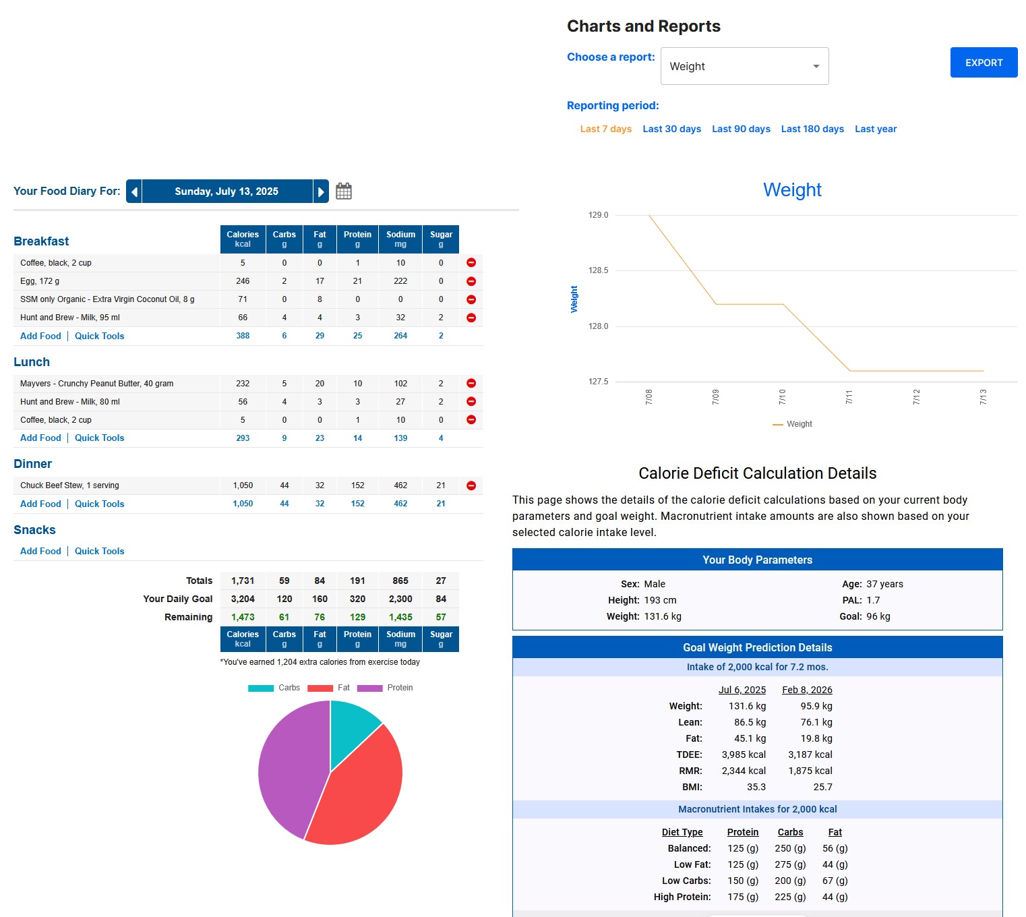This screenshot has width=1026, height=917.
Task: Select Last 90 days reporting period
Action: 741,129
